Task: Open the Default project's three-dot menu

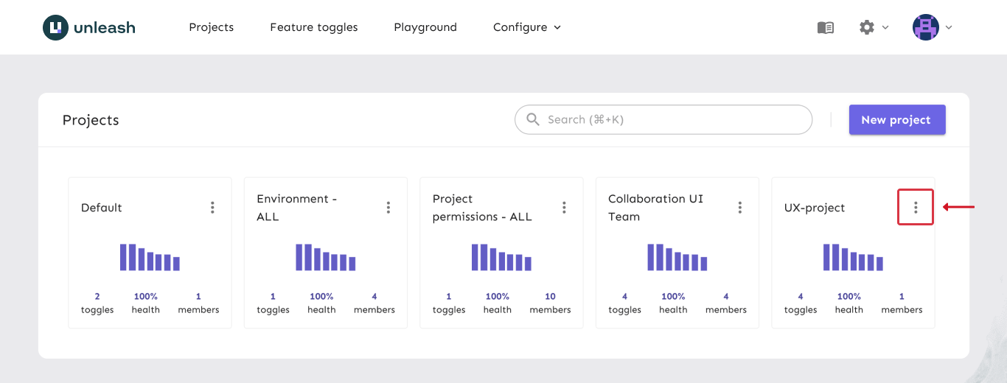Action: pyautogui.click(x=212, y=208)
